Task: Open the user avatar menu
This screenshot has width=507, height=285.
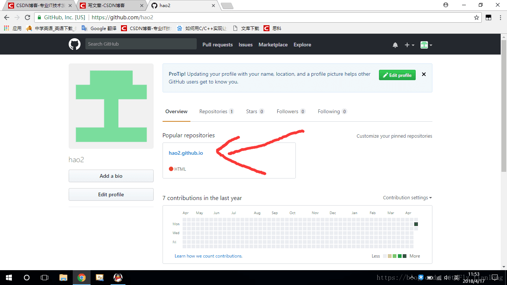Action: point(426,45)
